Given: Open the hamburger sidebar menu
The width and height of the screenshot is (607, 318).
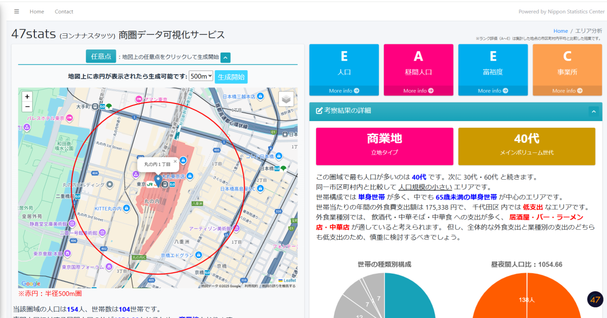Looking at the screenshot, I should coord(17,12).
